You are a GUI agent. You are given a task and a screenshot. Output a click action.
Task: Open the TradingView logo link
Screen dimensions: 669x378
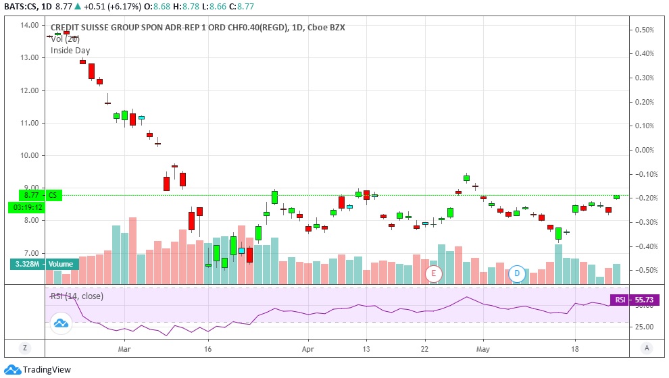click(x=37, y=369)
